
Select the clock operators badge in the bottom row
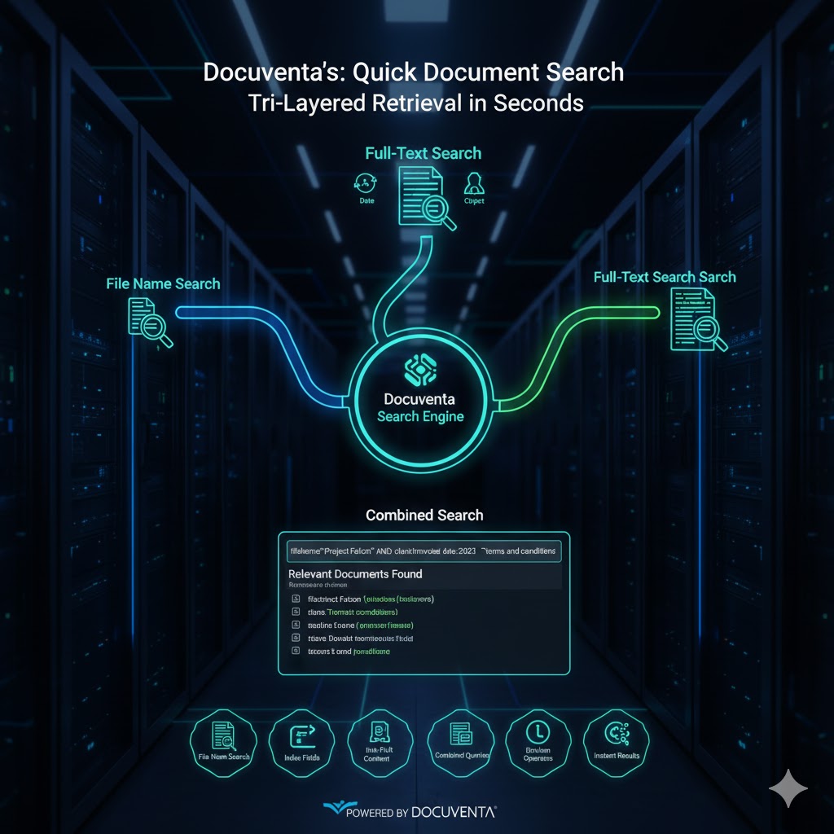coord(538,738)
